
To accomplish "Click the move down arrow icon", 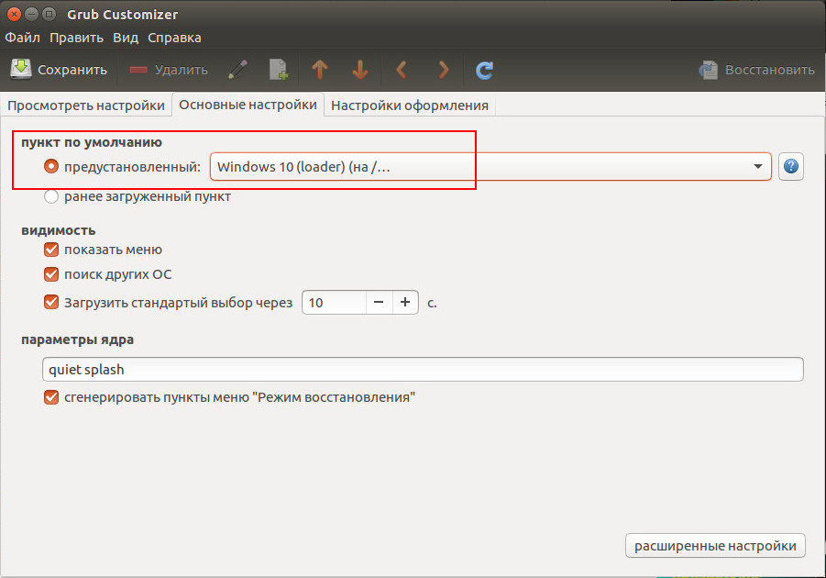I will click(x=360, y=70).
